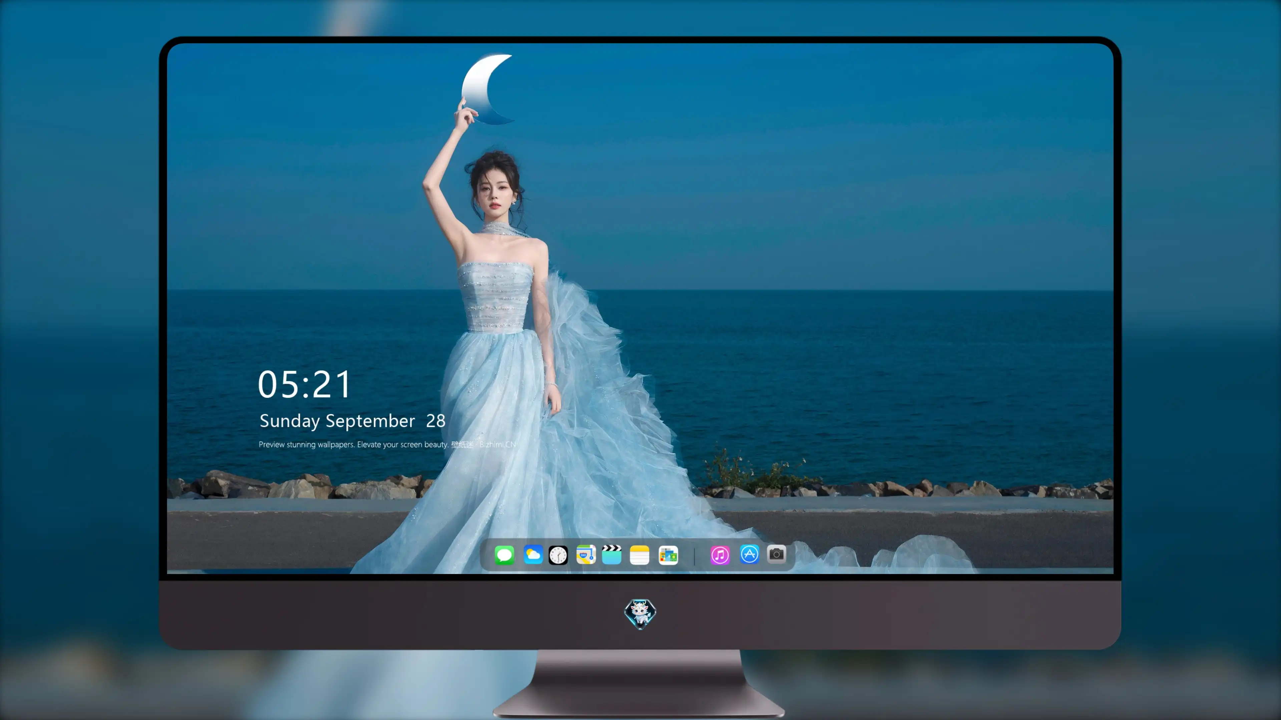This screenshot has width=1281, height=720.
Task: Open the green Messages app in dock
Action: pos(504,555)
